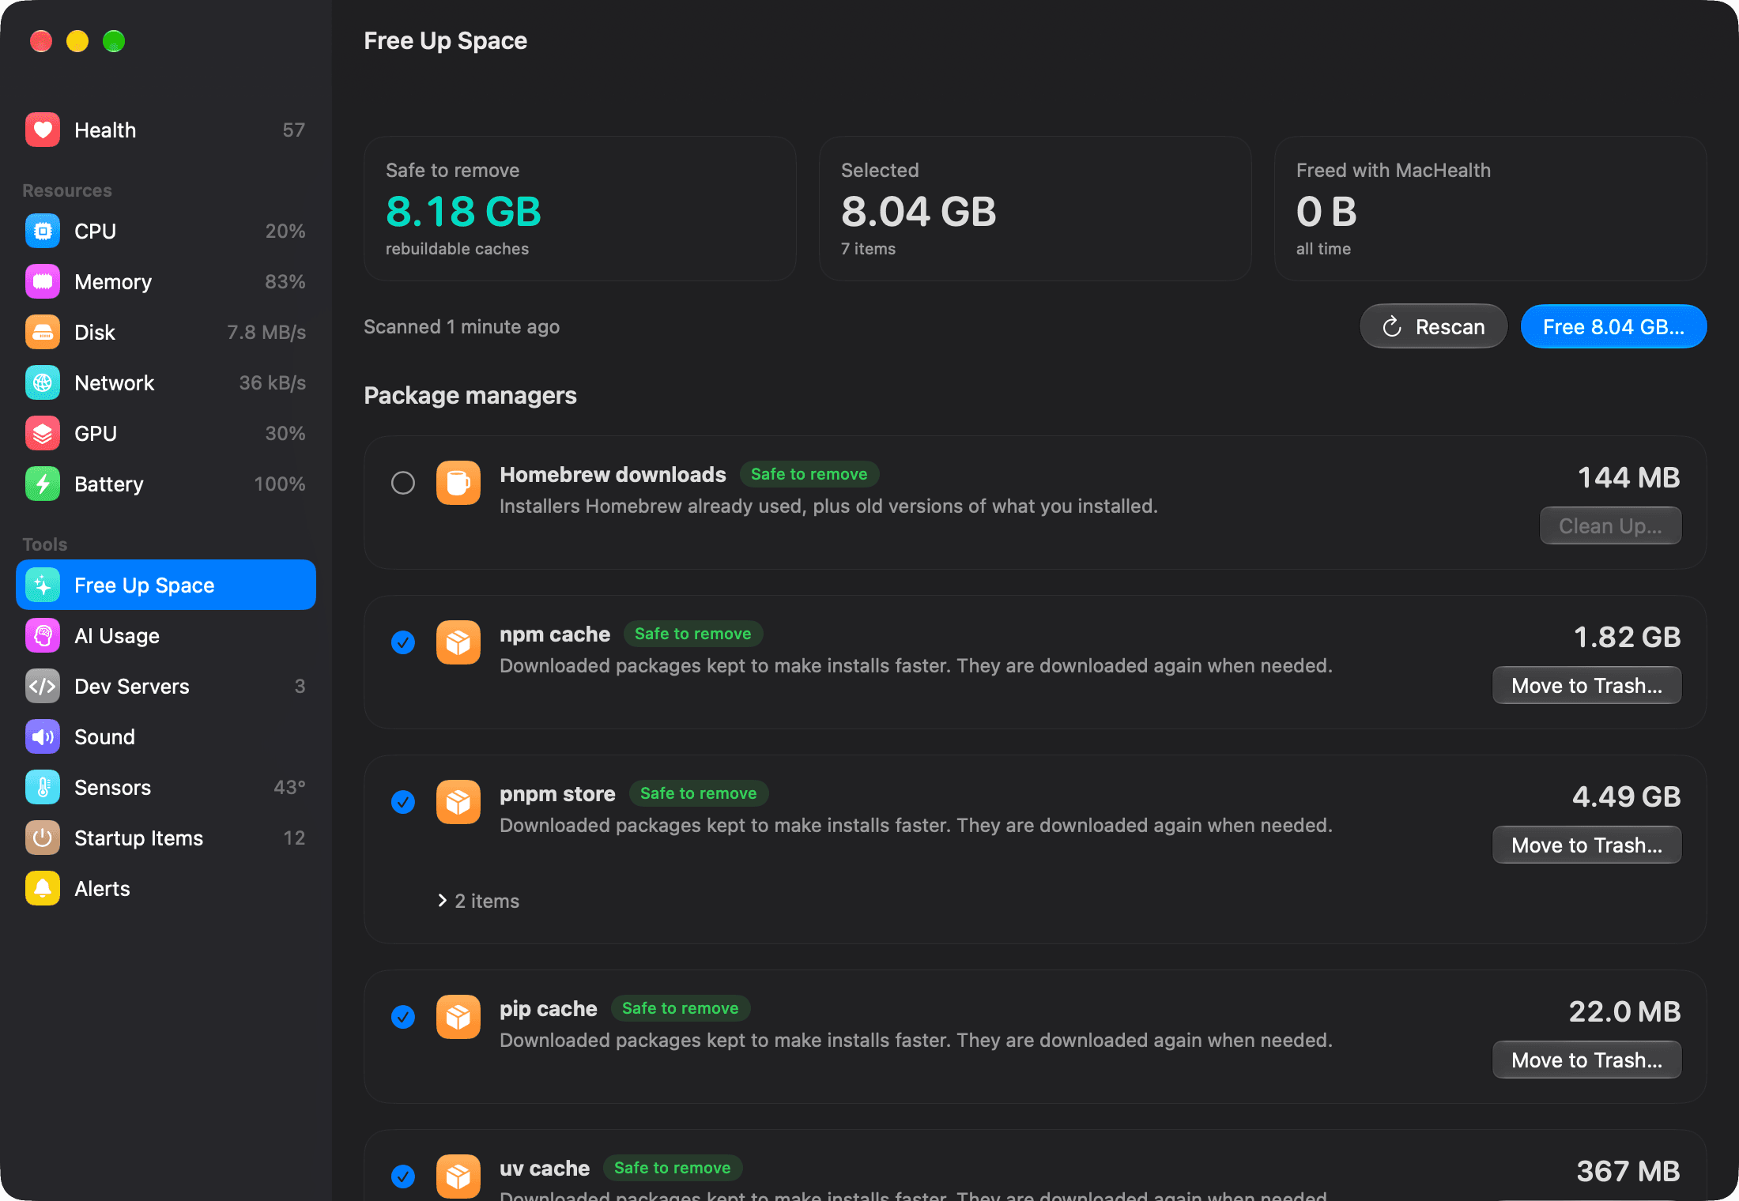The width and height of the screenshot is (1739, 1201).
Task: Click the 4.49 GB size of pnpm store
Action: pos(1626,796)
